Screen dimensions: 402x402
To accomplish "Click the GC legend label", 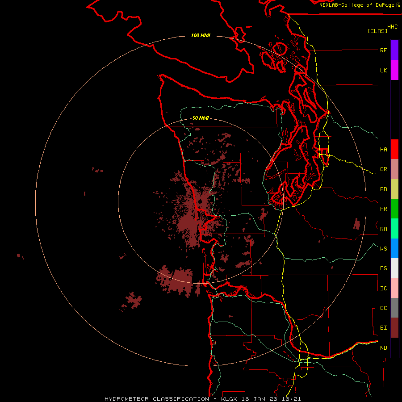I will [383, 308].
